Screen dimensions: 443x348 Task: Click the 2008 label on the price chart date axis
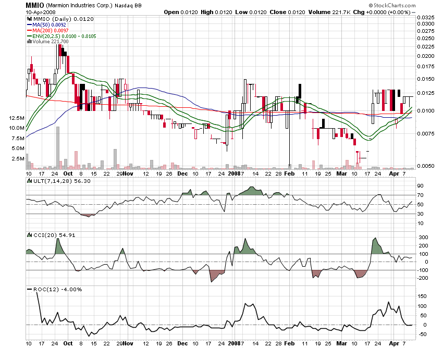point(234,173)
